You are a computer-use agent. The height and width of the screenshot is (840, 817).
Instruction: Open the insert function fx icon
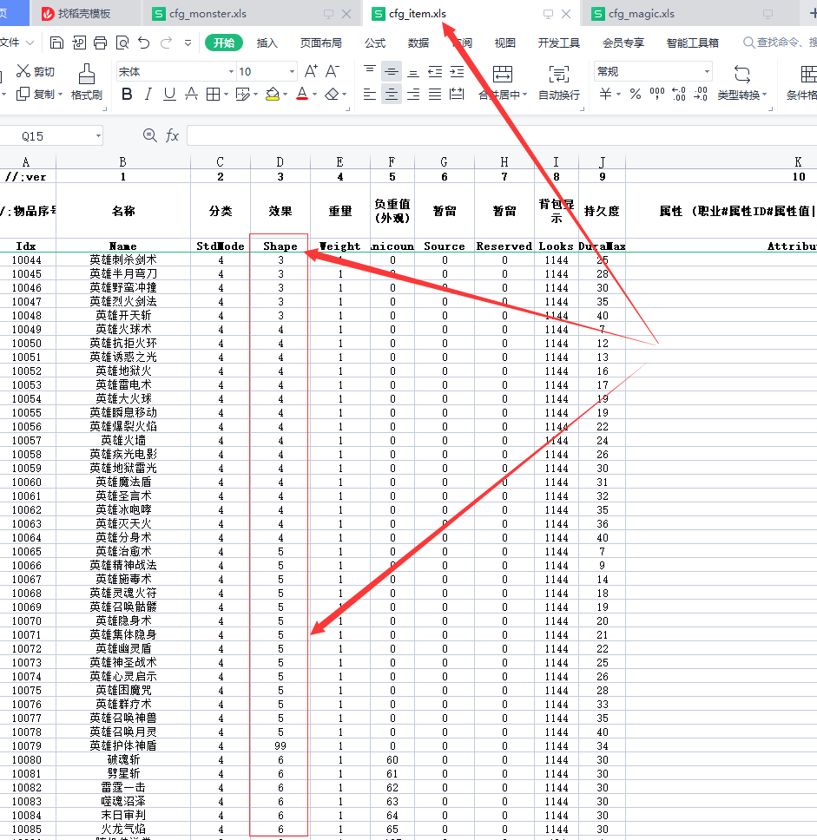[172, 135]
